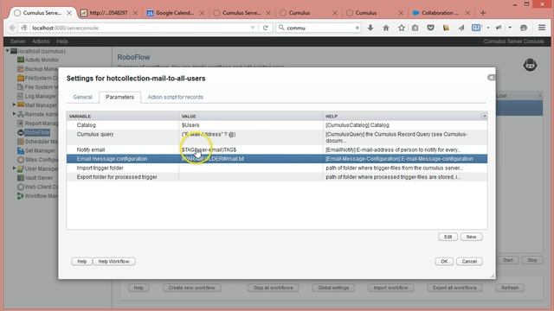
Task: Select the Cumulus query variable row
Action: point(277,137)
